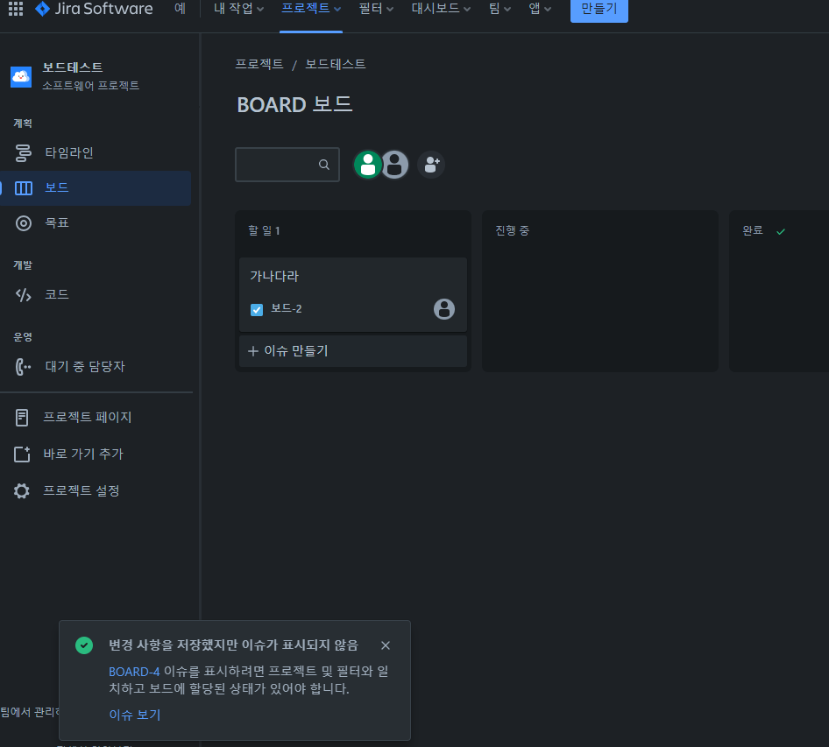Open the 가나다라 issue card
The image size is (829, 747).
point(353,295)
